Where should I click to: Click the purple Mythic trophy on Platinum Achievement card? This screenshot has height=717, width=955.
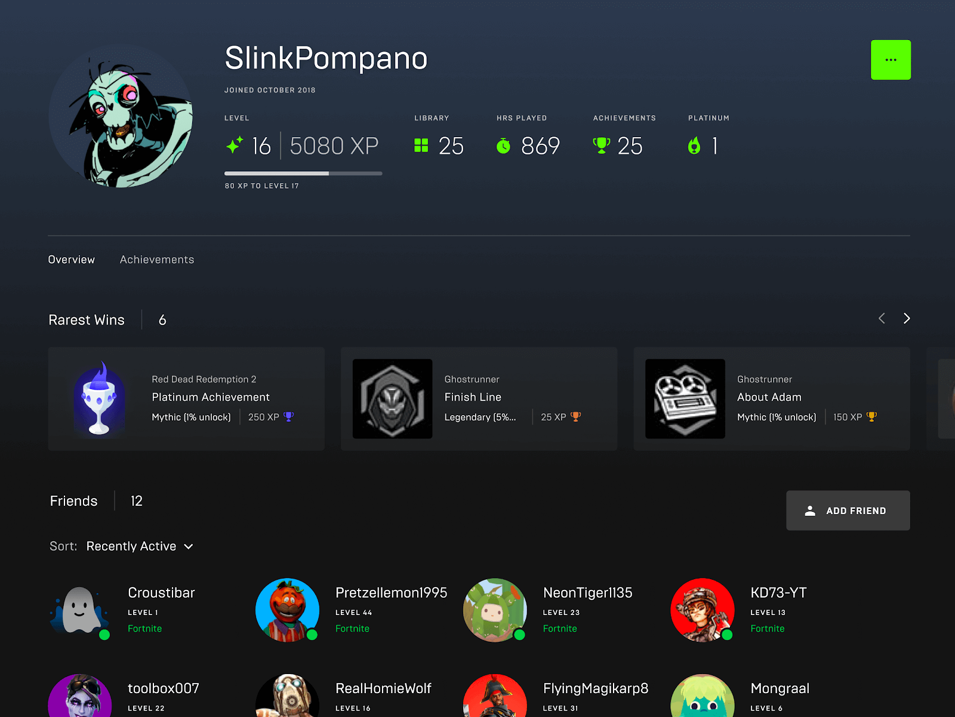coord(290,416)
